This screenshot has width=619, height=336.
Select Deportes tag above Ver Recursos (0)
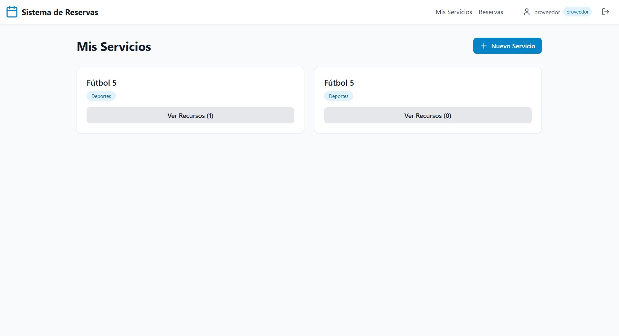pyautogui.click(x=338, y=96)
